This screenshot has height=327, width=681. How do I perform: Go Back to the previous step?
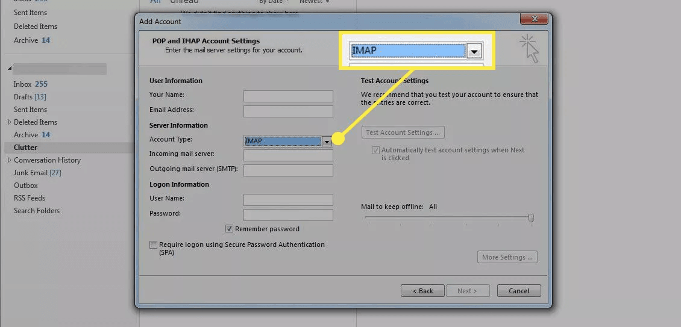(x=422, y=291)
